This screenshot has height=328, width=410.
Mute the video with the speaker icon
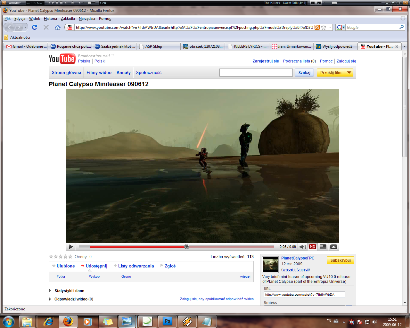pyautogui.click(x=302, y=247)
